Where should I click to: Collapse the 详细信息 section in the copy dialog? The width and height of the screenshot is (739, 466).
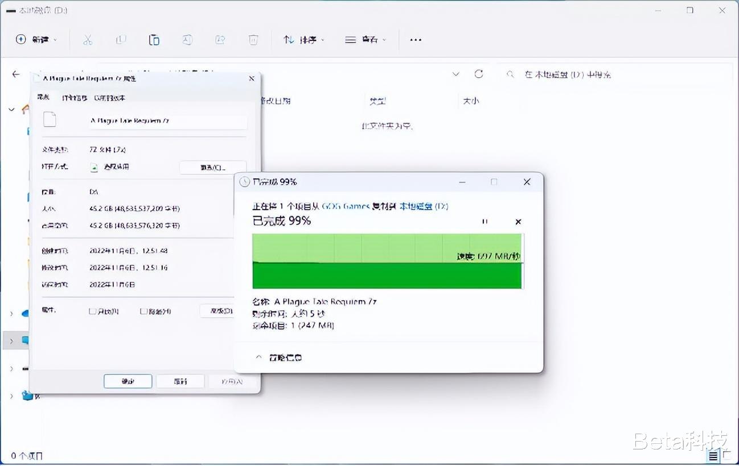point(259,357)
